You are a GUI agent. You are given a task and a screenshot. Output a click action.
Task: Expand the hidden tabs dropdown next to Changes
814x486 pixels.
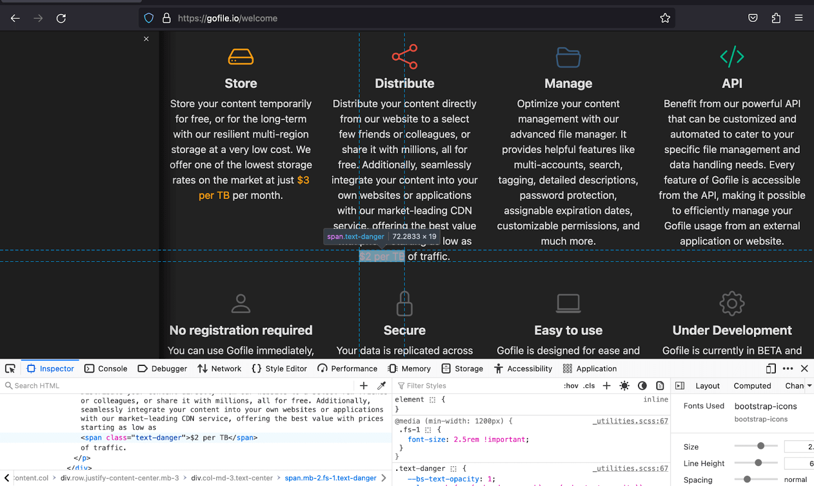pos(808,385)
